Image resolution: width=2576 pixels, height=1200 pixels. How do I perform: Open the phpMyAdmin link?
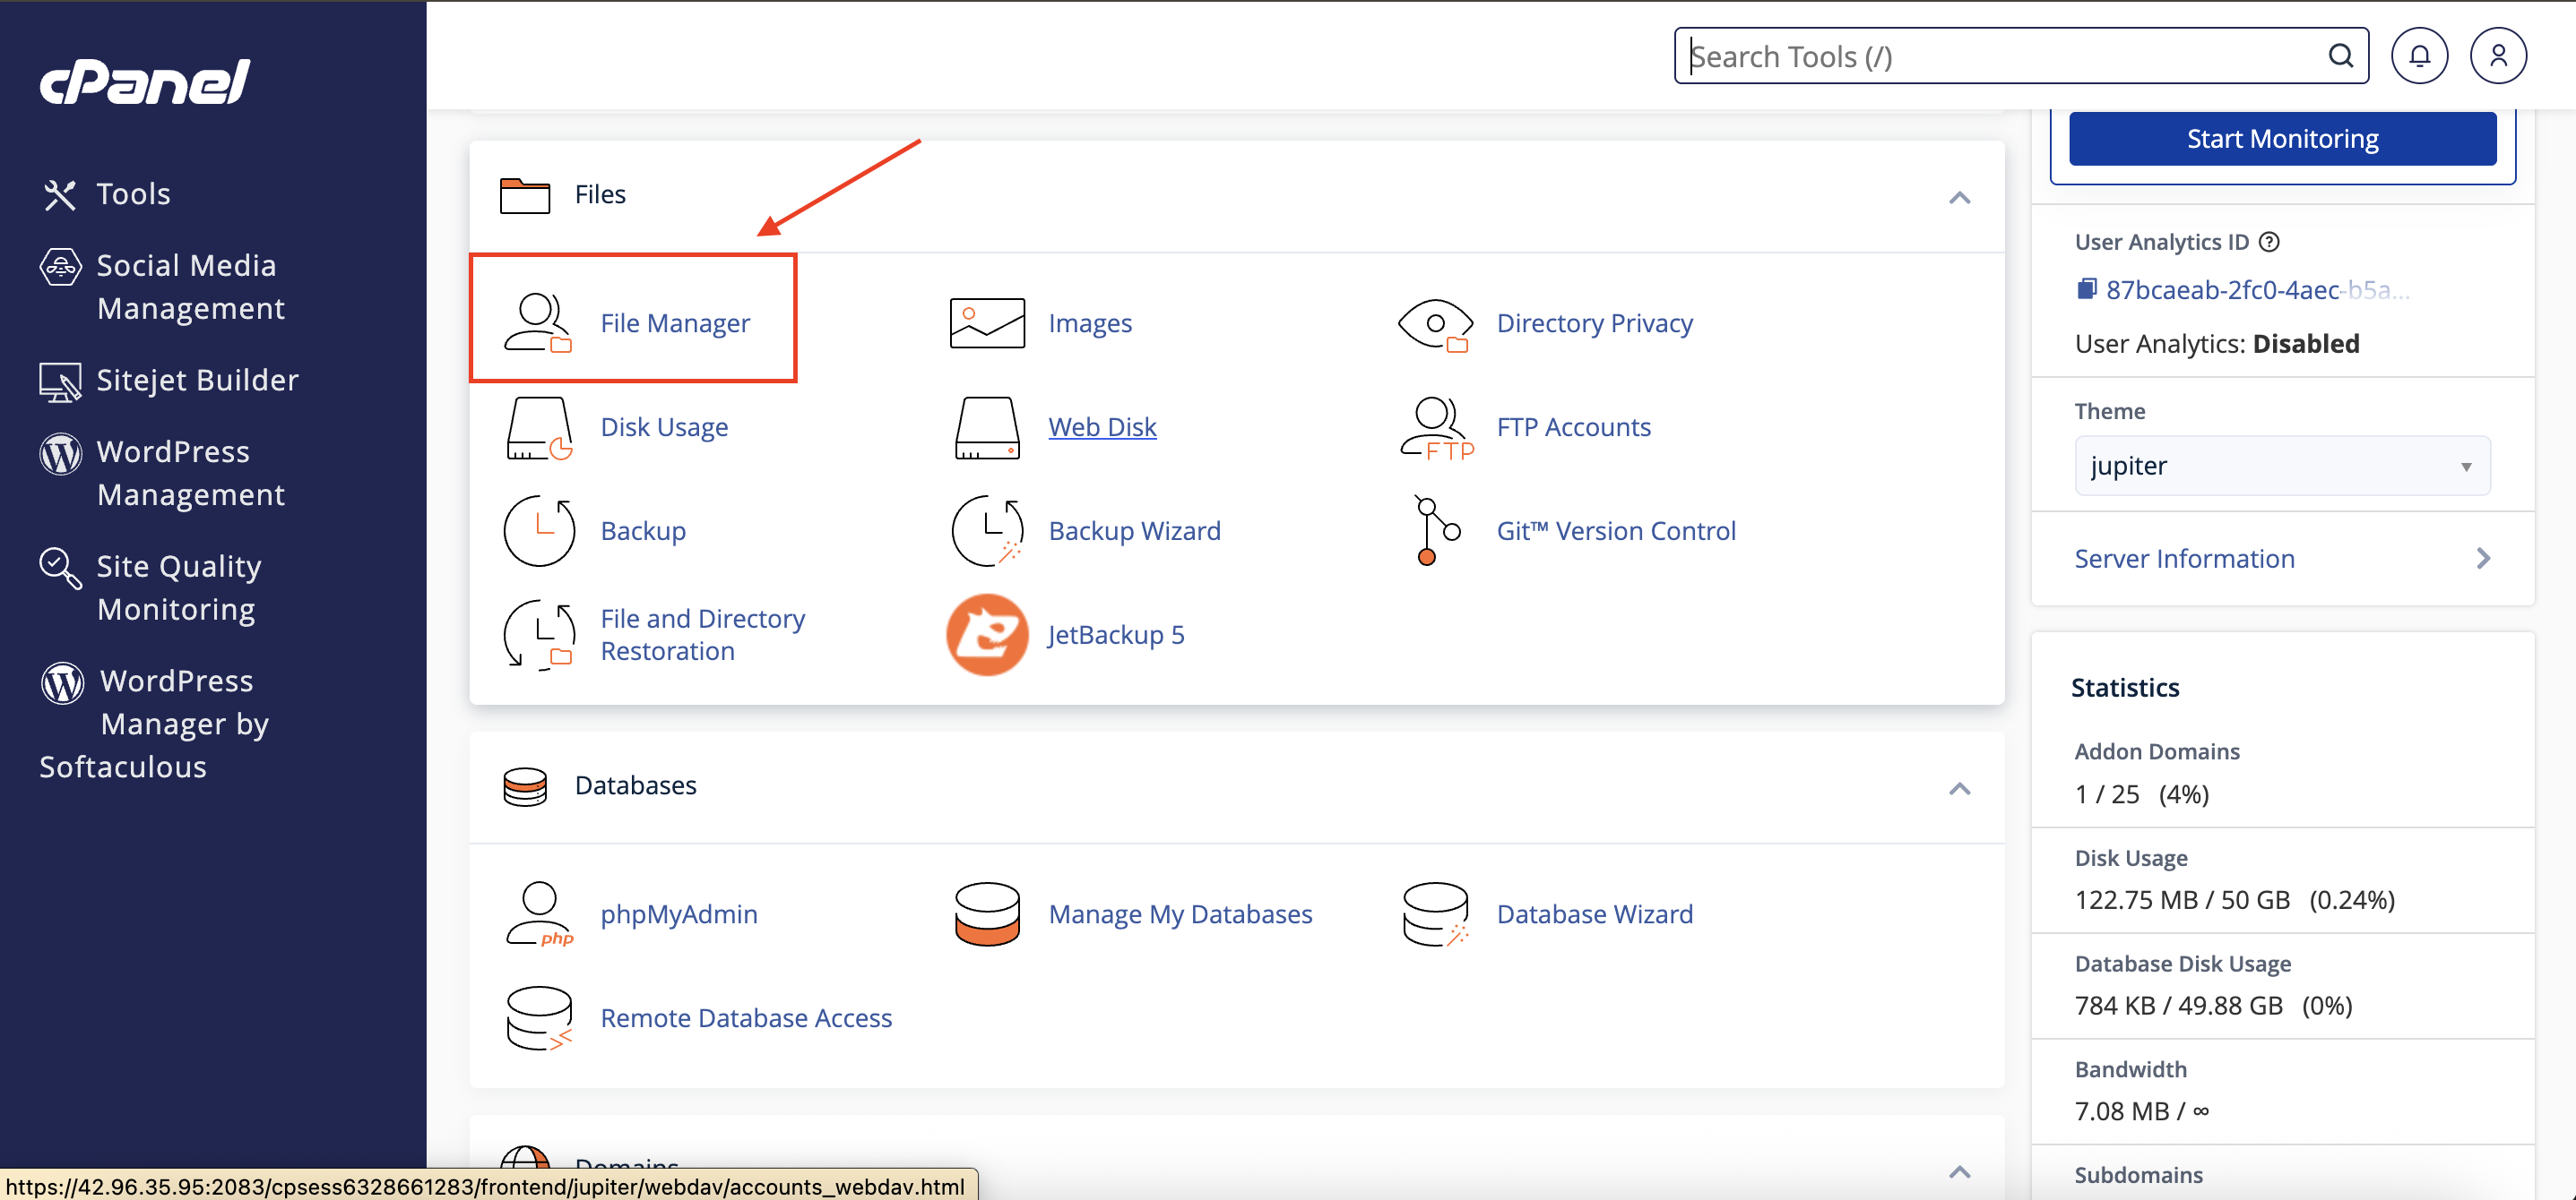679,913
